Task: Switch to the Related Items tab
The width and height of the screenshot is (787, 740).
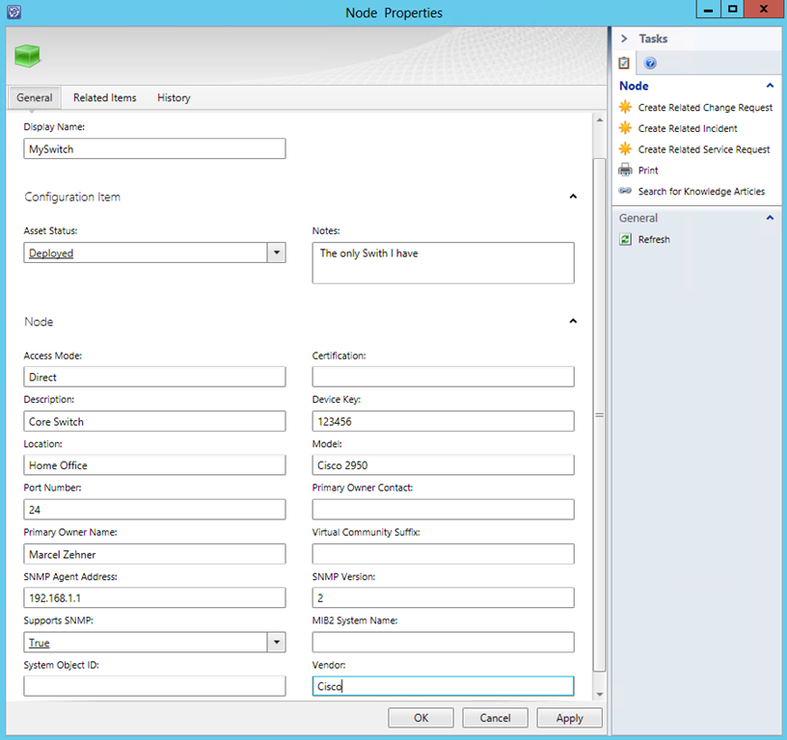Action: point(104,97)
